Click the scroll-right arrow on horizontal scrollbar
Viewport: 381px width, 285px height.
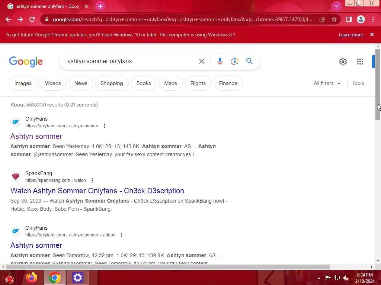[x=372, y=267]
